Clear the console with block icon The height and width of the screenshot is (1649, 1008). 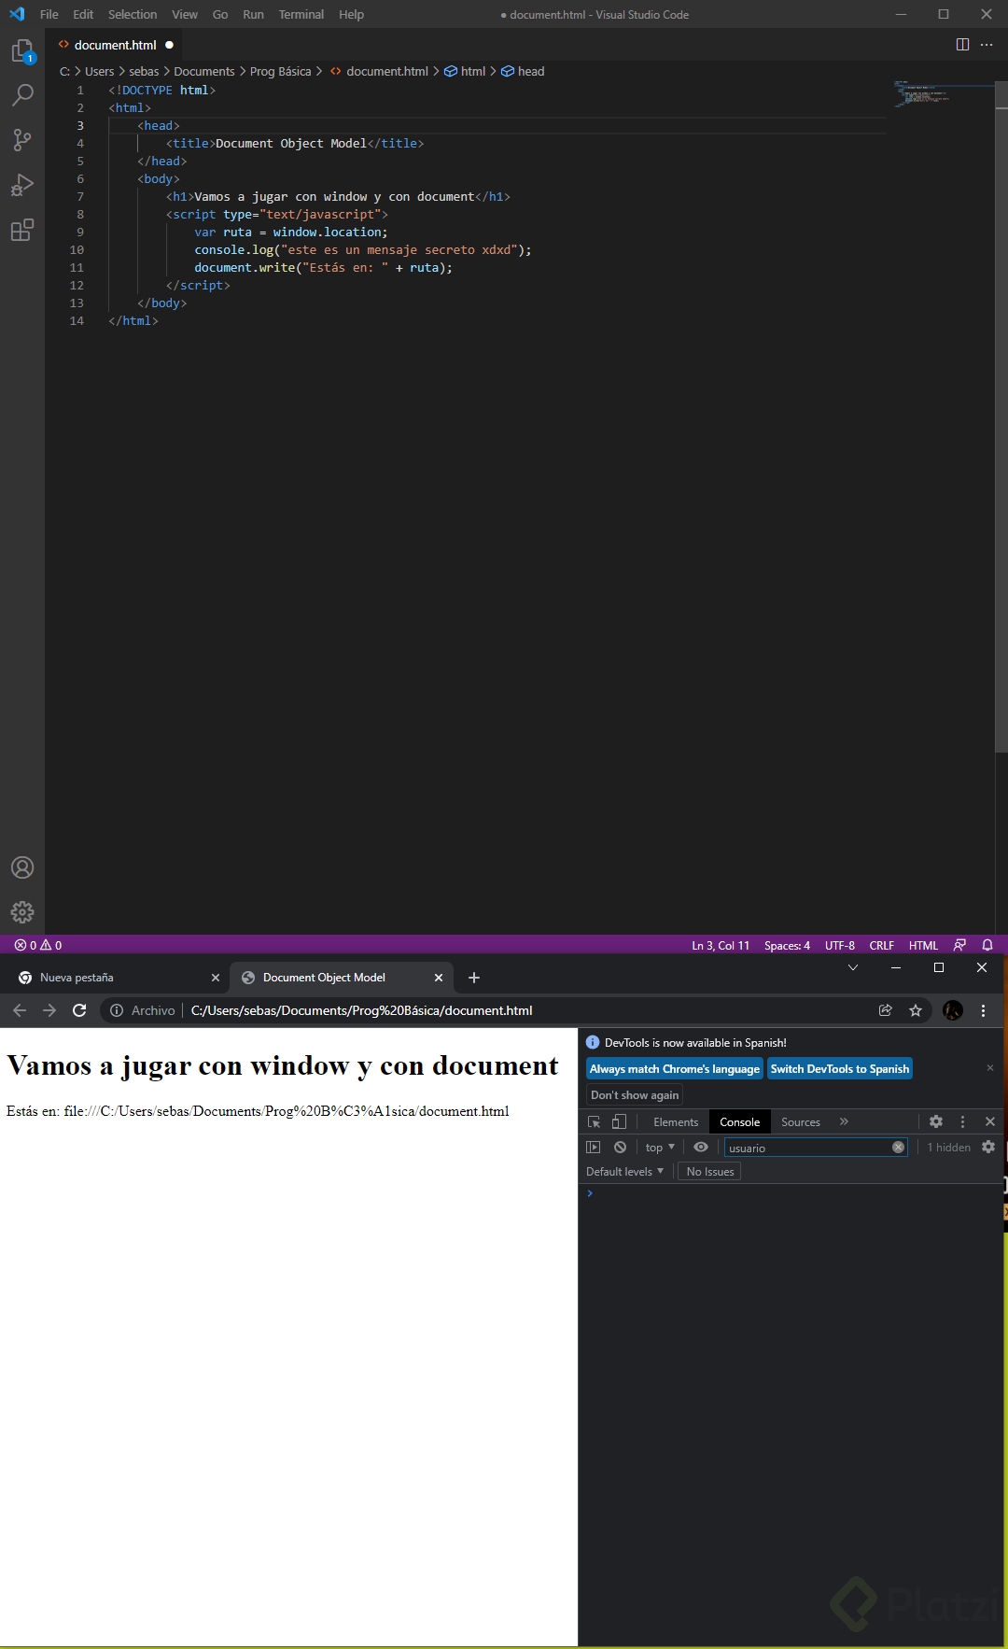620,1147
